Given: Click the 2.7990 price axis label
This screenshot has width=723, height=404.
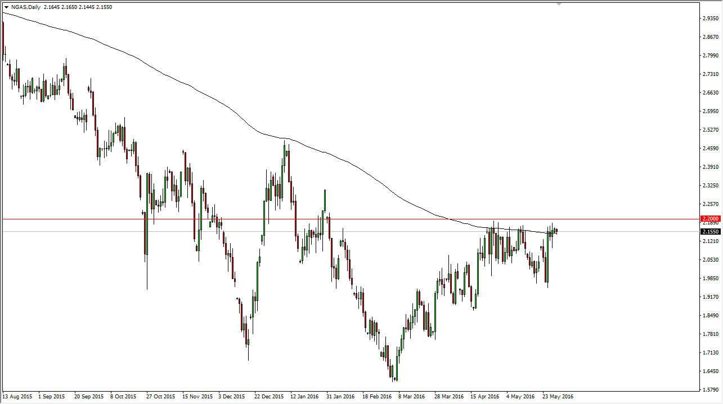Looking at the screenshot, I should 710,55.
